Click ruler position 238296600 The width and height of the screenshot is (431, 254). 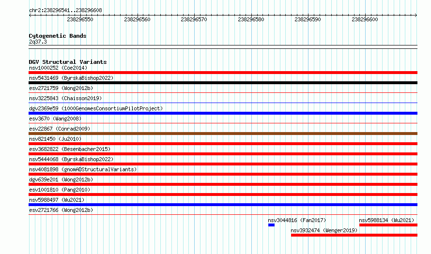365,19
